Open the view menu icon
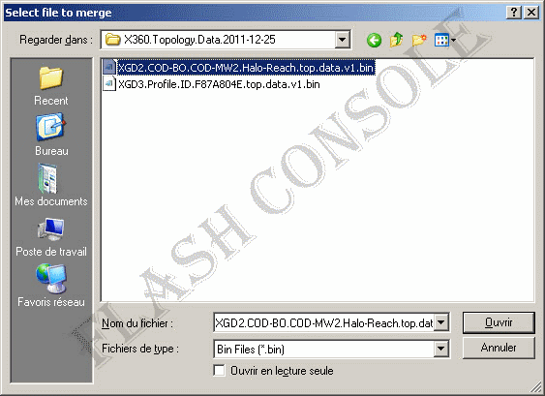The width and height of the screenshot is (545, 396). (x=444, y=40)
